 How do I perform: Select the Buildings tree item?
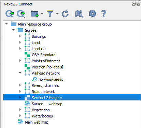tap(39, 36)
